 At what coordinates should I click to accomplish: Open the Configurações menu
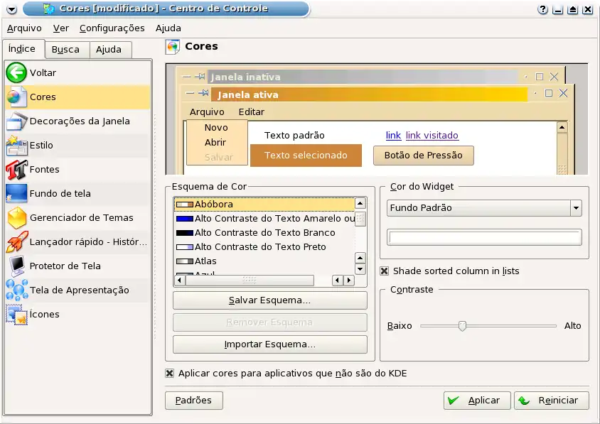click(112, 28)
